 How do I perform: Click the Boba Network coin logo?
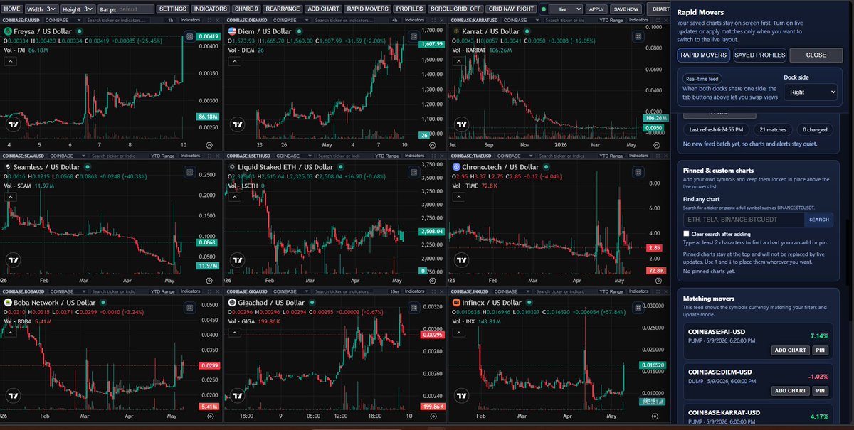(x=8, y=303)
